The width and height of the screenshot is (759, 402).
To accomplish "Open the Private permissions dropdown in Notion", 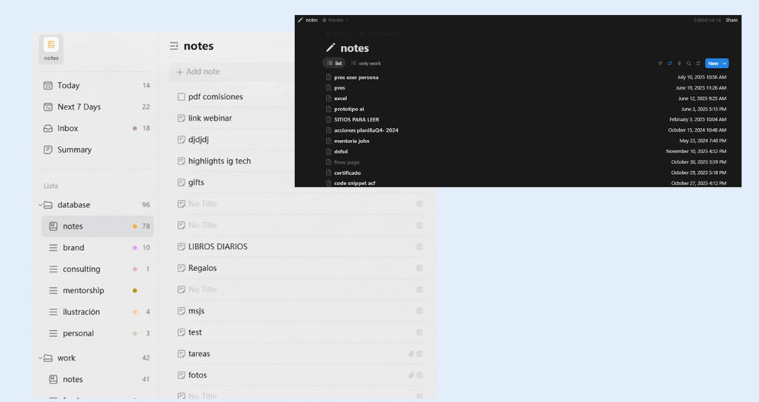I will coord(335,20).
